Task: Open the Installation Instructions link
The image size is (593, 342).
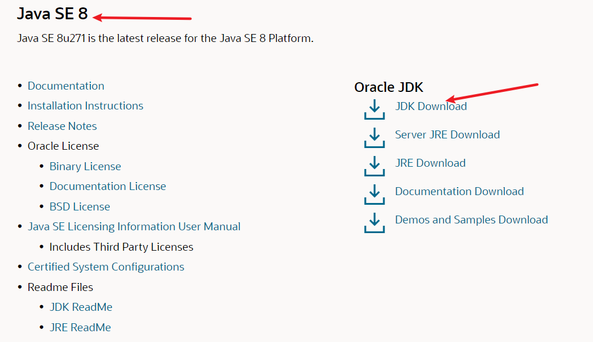Action: click(85, 106)
